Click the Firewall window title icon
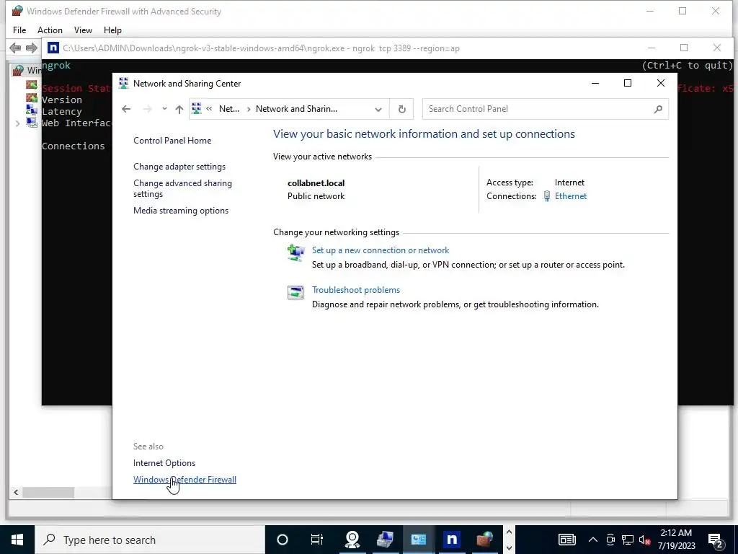The height and width of the screenshot is (554, 738). 17,11
